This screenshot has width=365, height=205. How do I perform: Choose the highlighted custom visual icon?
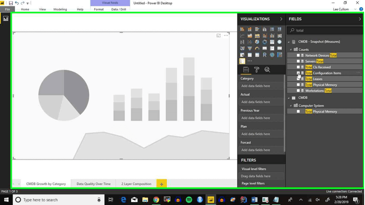coord(242,61)
